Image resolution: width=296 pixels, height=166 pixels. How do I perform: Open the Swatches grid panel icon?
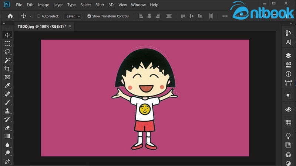click(x=288, y=122)
